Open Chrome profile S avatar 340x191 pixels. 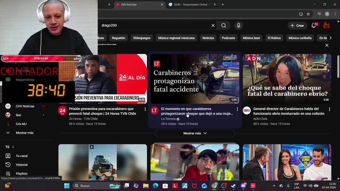click(327, 14)
